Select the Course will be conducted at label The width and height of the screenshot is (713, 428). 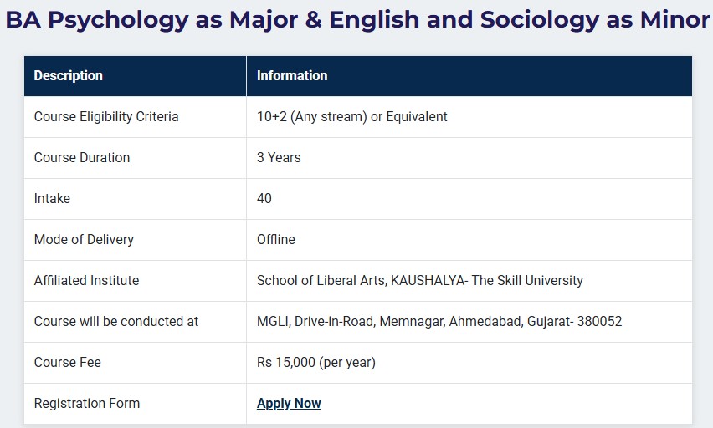(116, 322)
